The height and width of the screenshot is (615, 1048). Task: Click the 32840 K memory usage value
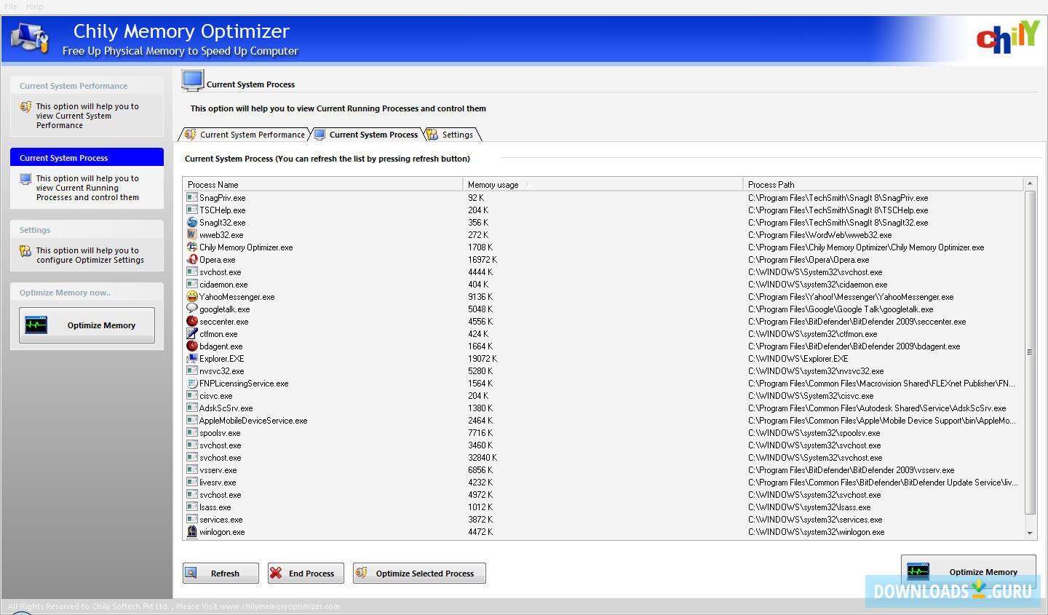coord(483,458)
